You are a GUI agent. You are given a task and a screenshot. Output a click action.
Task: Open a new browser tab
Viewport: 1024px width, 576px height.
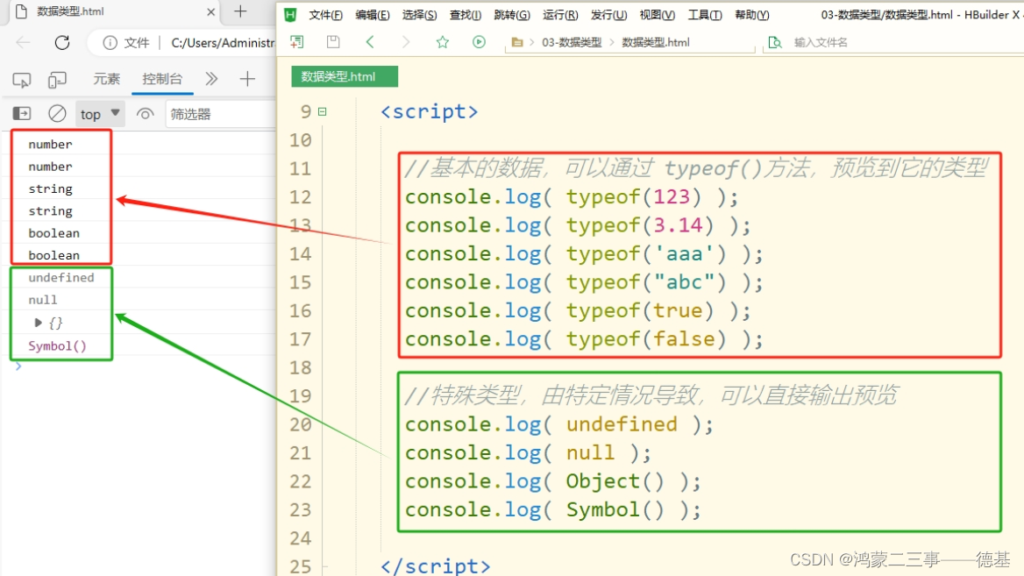tap(240, 11)
